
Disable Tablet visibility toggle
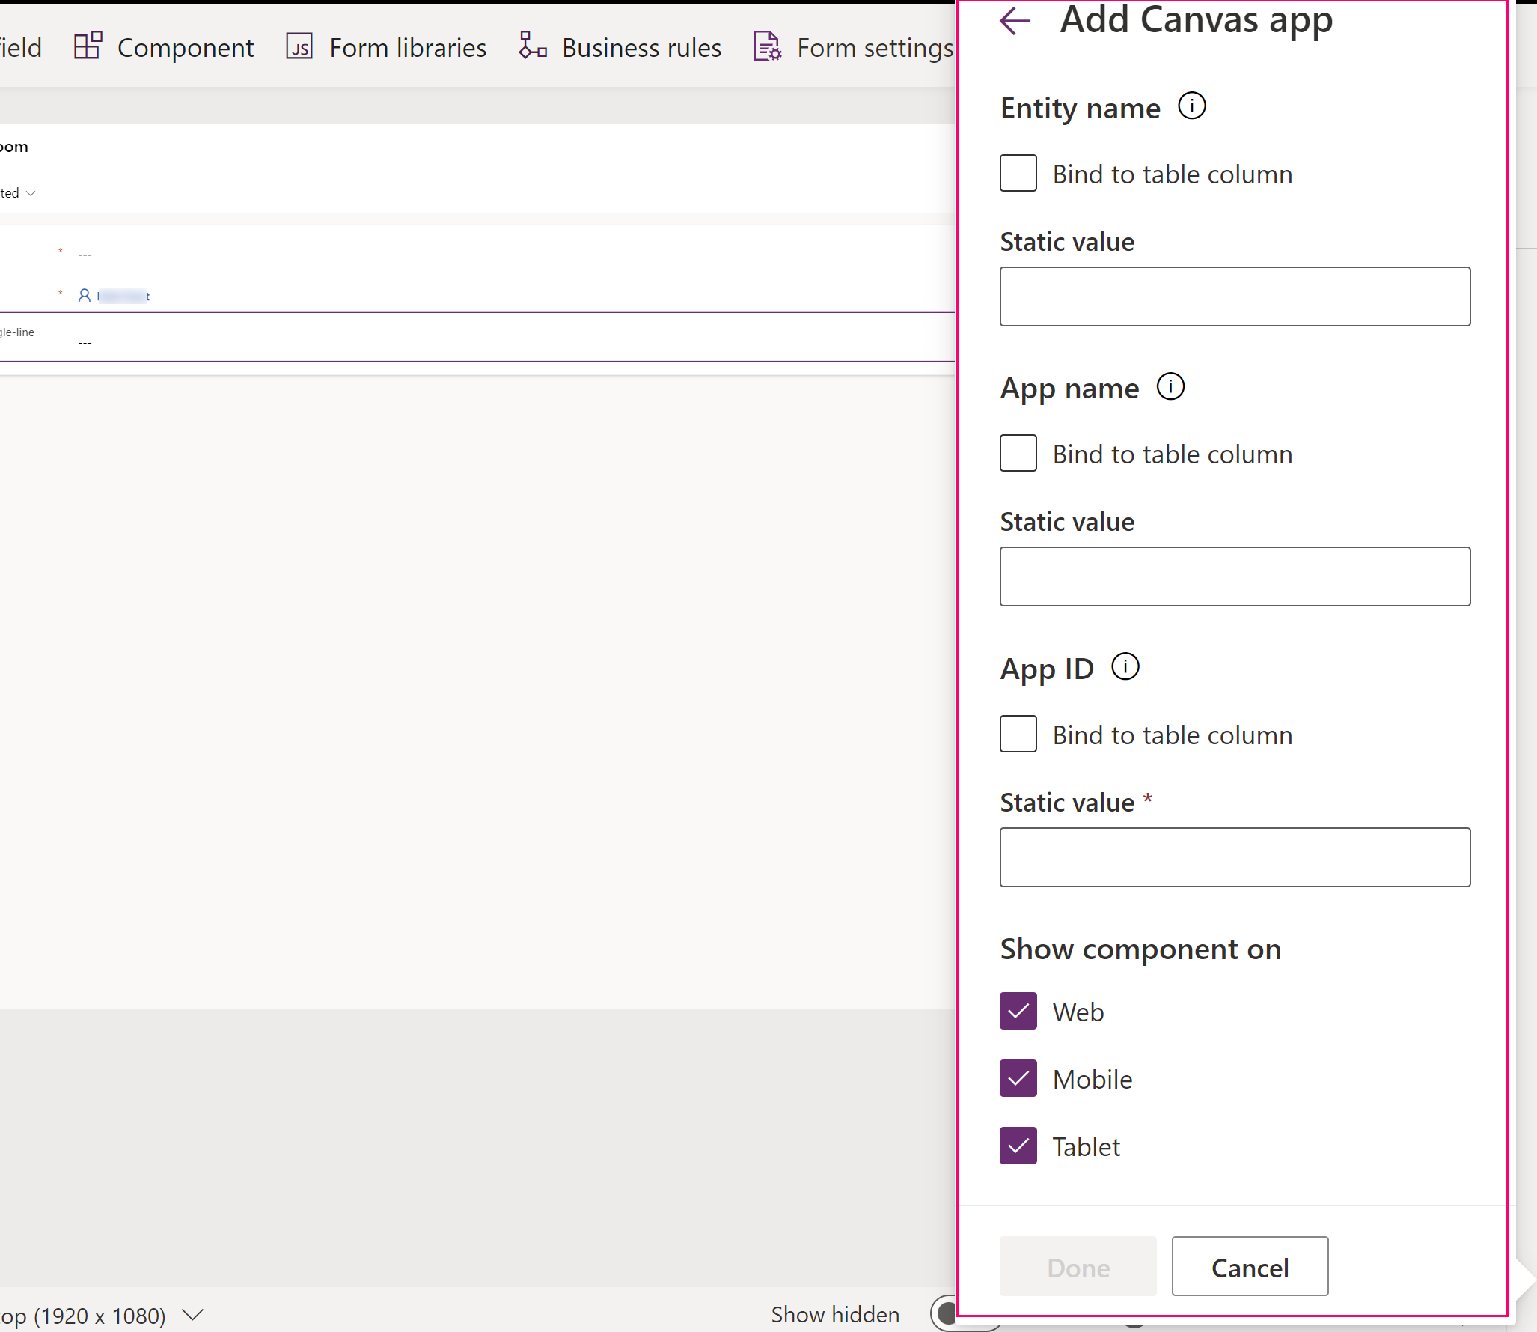(1019, 1146)
